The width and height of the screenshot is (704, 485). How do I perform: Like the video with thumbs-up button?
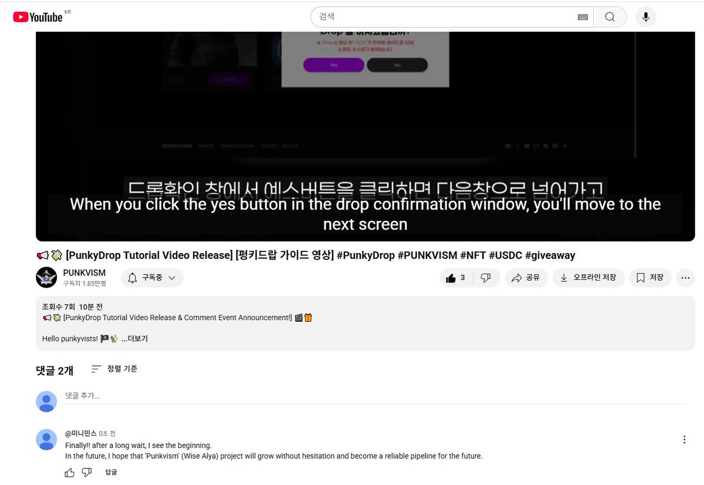(456, 278)
